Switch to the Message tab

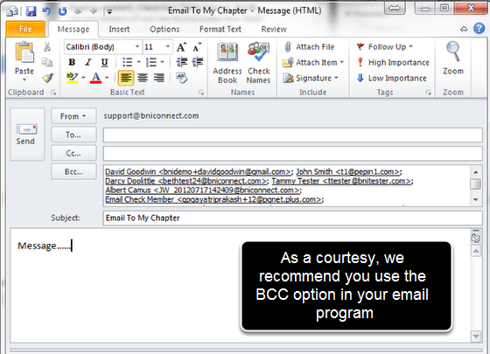tap(73, 30)
